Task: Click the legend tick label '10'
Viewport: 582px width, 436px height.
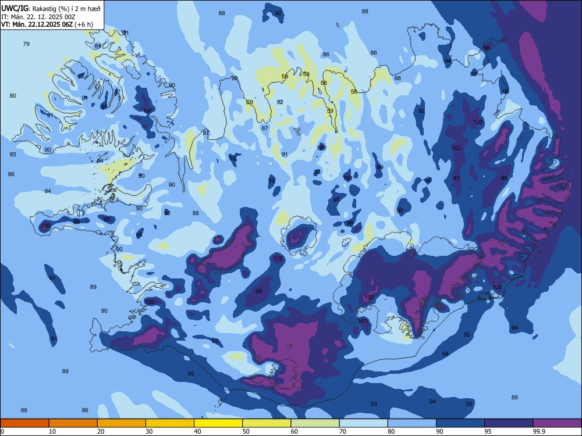Action: (x=52, y=431)
